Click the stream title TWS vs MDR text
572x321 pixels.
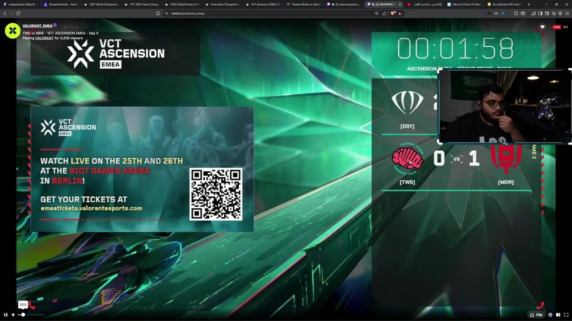tap(60, 33)
